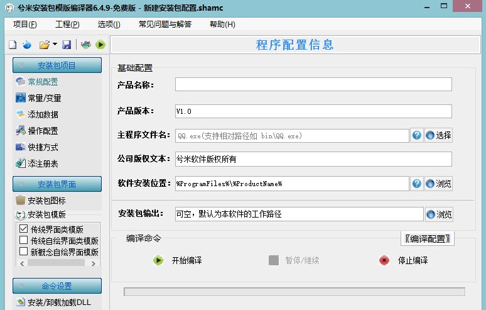
Task: Expand the dropdown arrow beside the open-folder icon
Action: pos(55,44)
